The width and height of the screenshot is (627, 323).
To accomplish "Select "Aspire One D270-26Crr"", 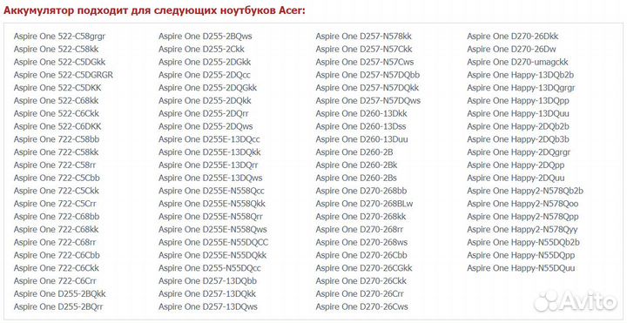I will click(x=360, y=293).
